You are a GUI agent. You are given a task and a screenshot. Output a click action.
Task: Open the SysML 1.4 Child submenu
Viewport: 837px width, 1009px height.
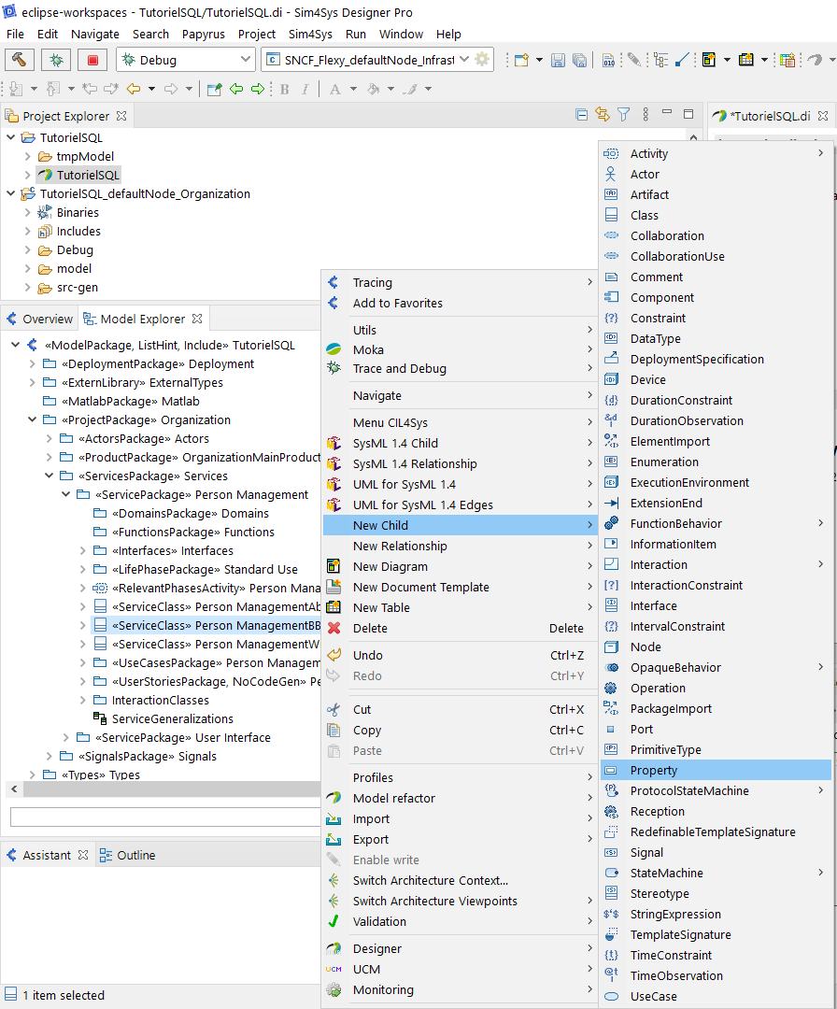coord(460,443)
